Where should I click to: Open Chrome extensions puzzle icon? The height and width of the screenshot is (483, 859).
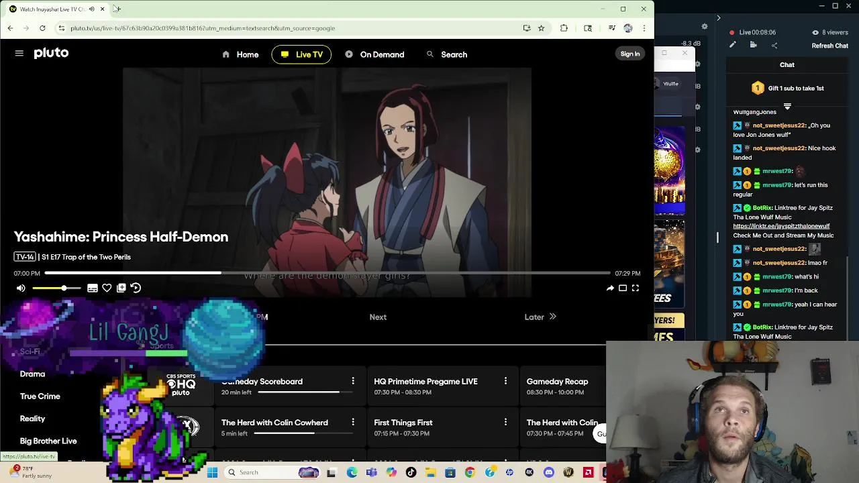564,28
